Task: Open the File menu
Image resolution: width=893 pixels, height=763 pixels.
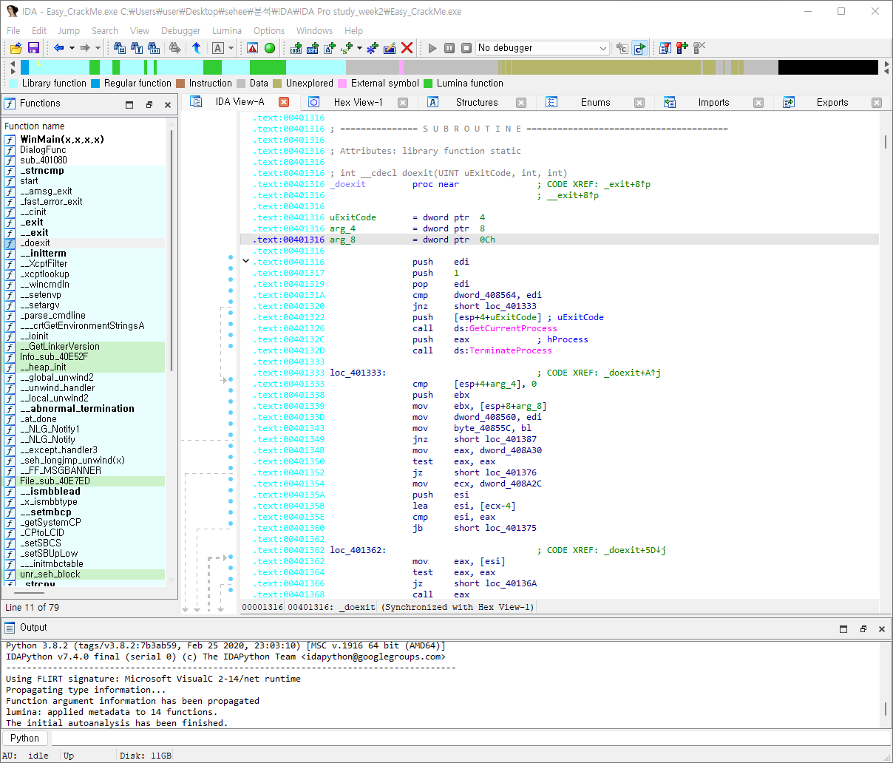Action: [x=13, y=30]
